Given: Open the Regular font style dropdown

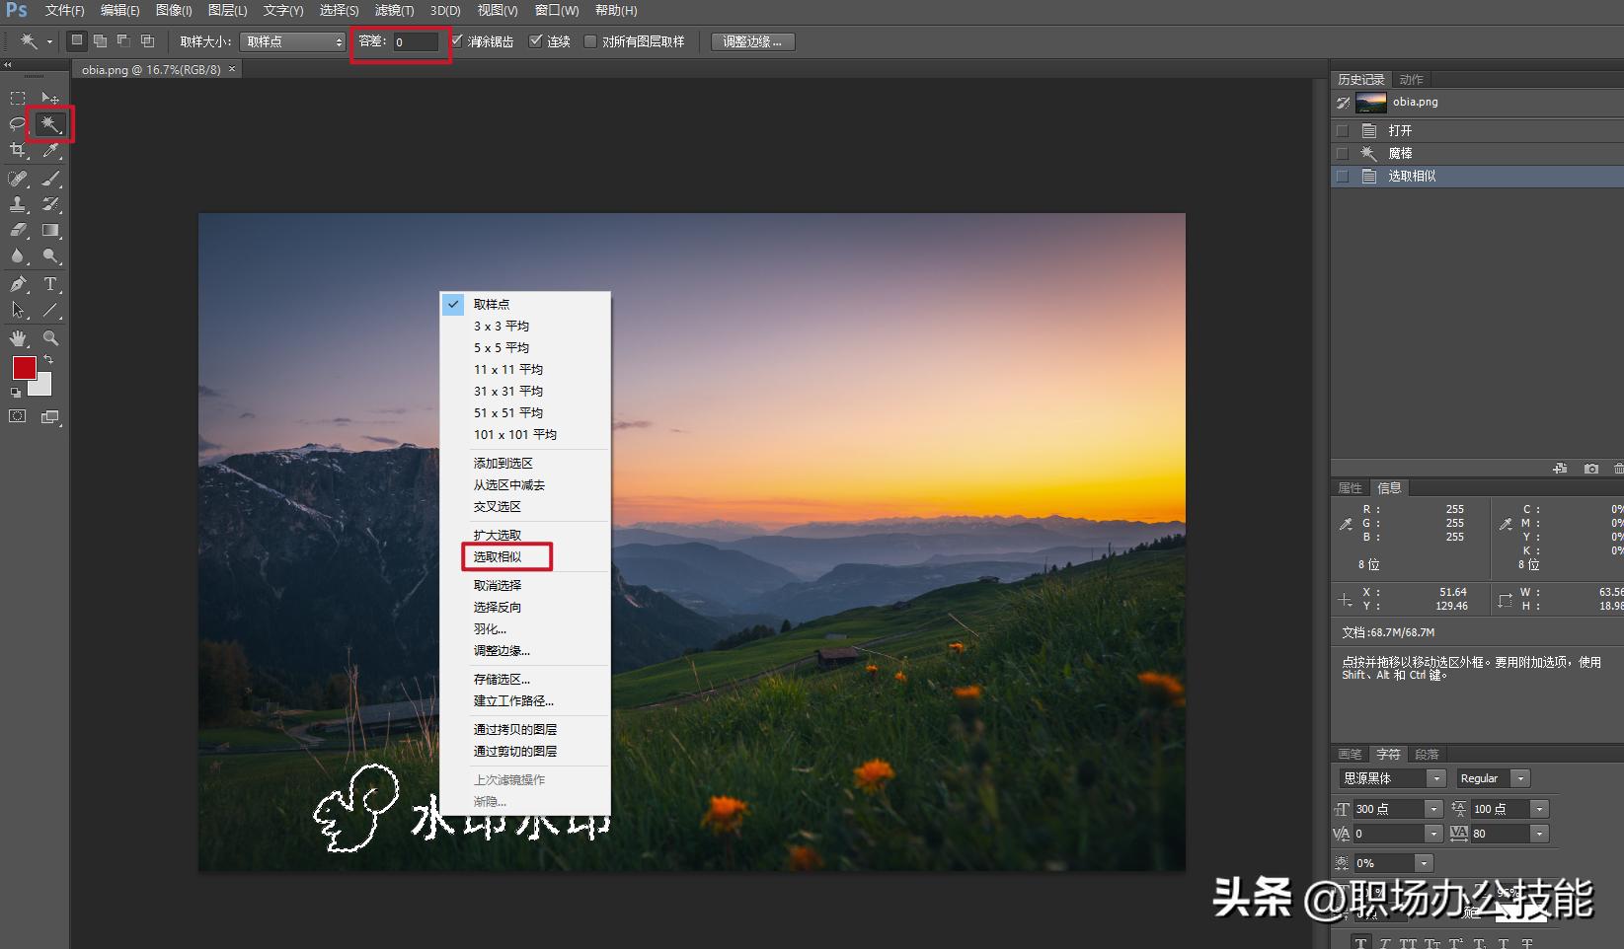Looking at the screenshot, I should click(1521, 777).
